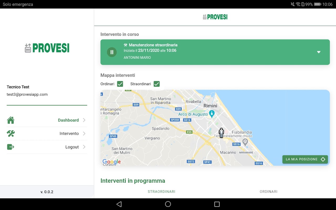Image resolution: width=336 pixels, height=210 pixels.
Task: Tap the Android home navigation button
Action: pos(168,204)
